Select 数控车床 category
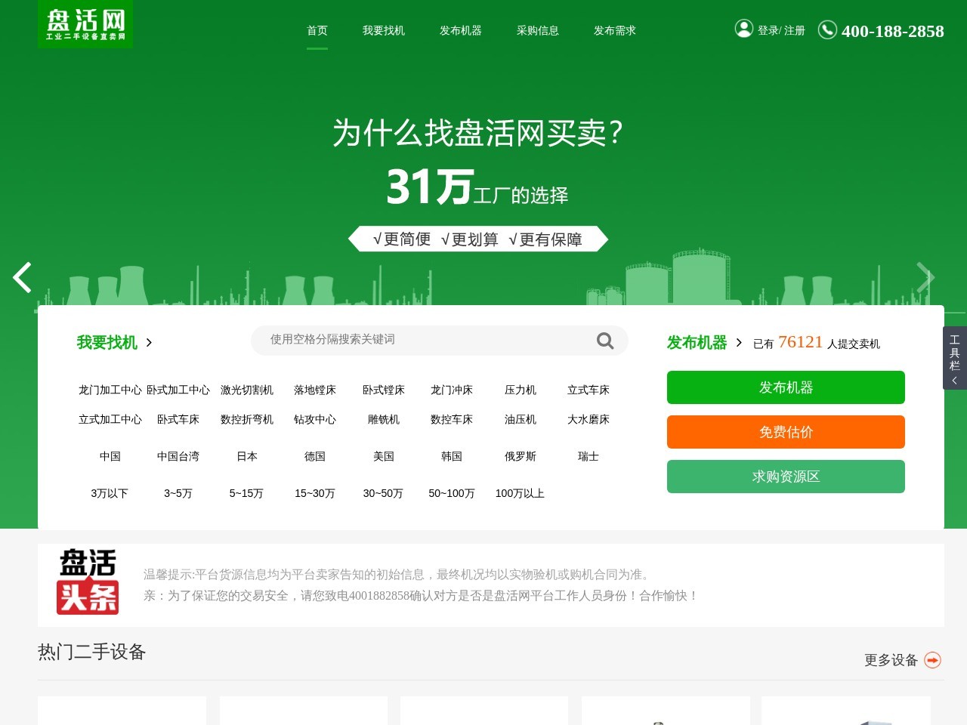This screenshot has width=967, height=725. click(x=452, y=420)
